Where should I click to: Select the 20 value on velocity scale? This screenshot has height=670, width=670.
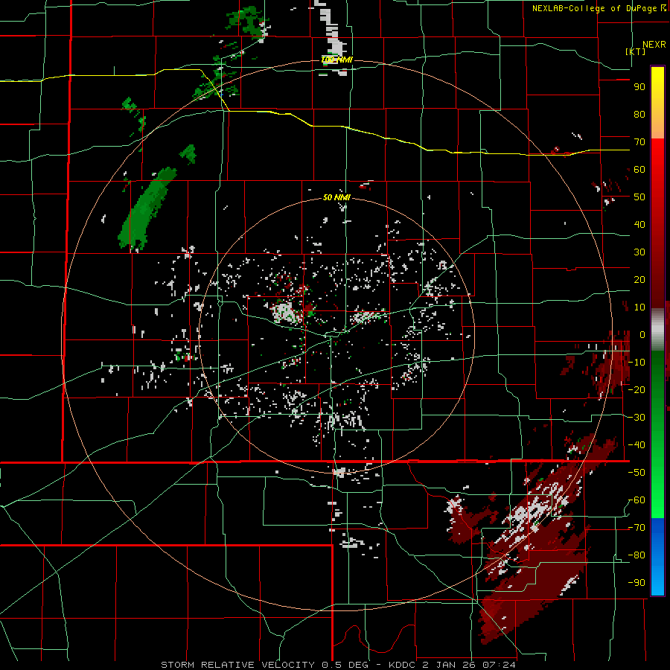point(639,279)
